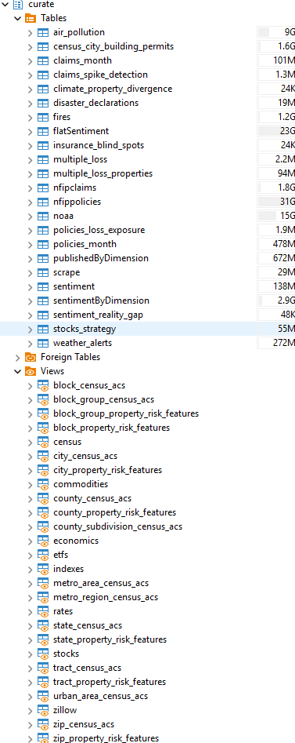Select the county_property_risk_features view

click(x=114, y=512)
